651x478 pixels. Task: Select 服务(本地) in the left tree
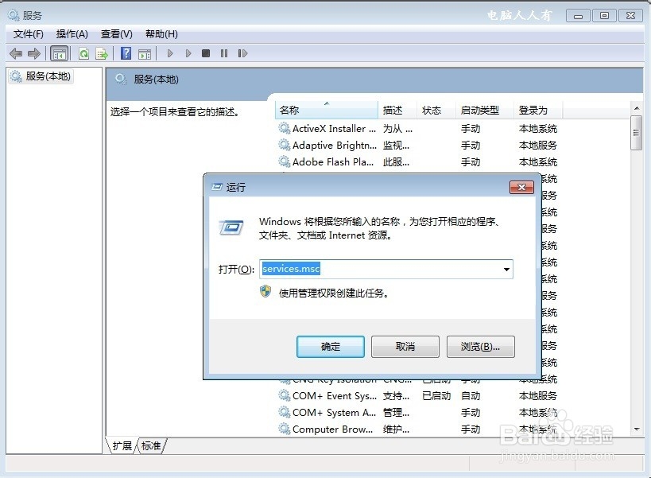click(41, 76)
